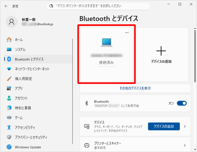Click the back arrow in title bar
The image size is (197, 152).
pyautogui.click(x=6, y=6)
